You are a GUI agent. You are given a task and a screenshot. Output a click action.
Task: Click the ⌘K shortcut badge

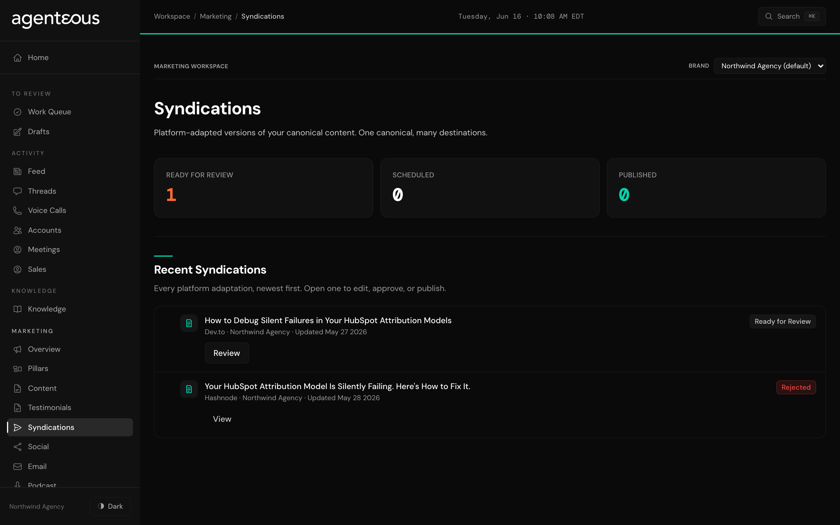coord(811,16)
